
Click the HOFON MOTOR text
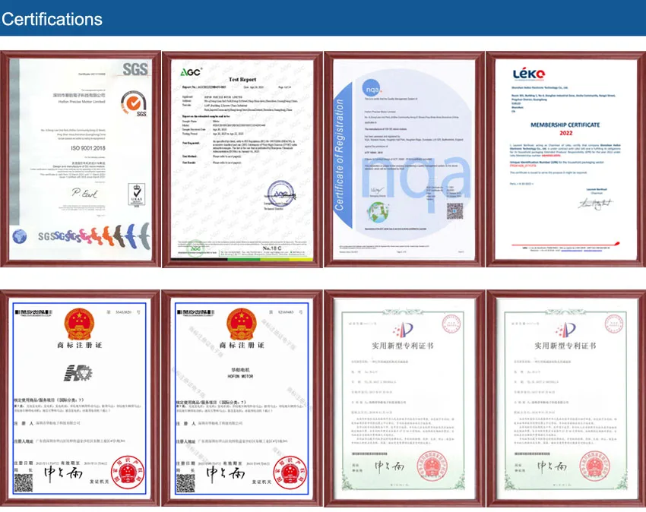tap(241, 377)
